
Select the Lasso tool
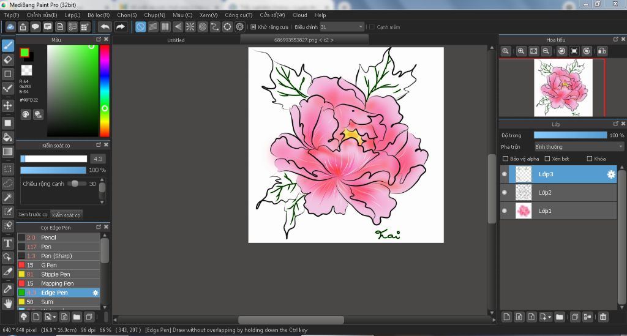tap(7, 183)
